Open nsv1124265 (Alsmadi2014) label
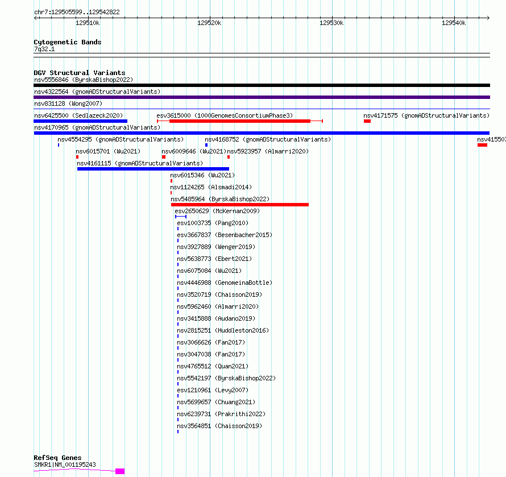The width and height of the screenshot is (506, 477). pos(211,187)
